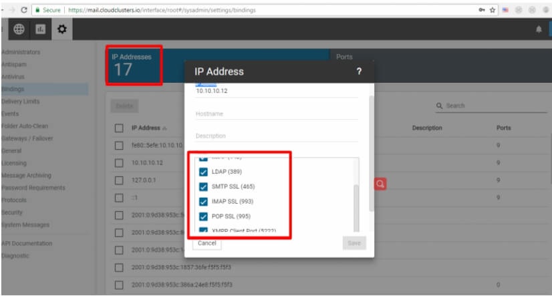Screen dimensions: 552x296
Task: Open Licensing section
Action: point(14,163)
